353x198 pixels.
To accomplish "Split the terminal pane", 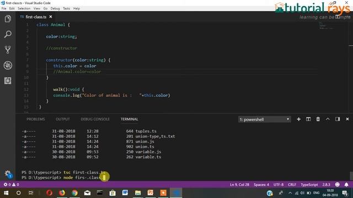I will 308,119.
